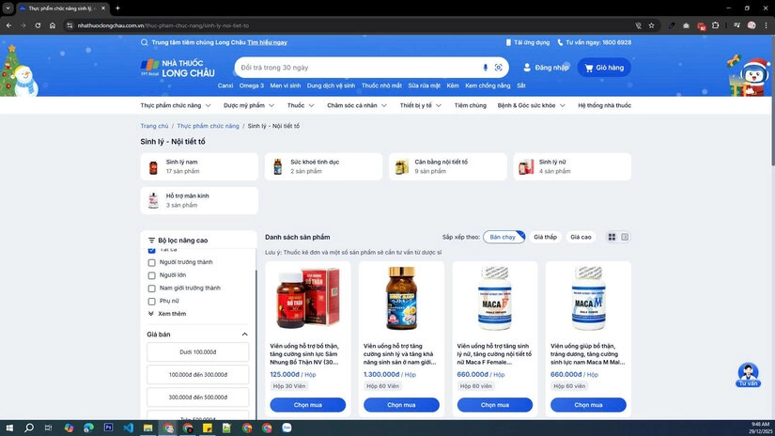Click the eyedropper extension icon
The height and width of the screenshot is (436, 775).
(x=672, y=25)
